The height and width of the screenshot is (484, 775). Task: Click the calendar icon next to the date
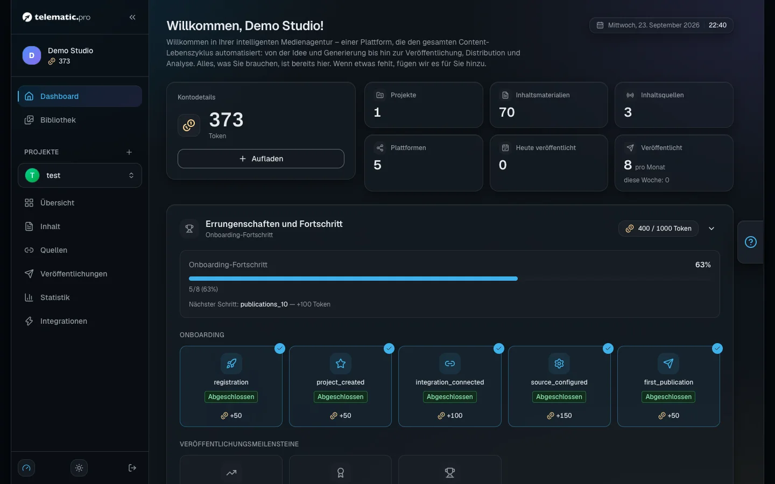(x=600, y=25)
